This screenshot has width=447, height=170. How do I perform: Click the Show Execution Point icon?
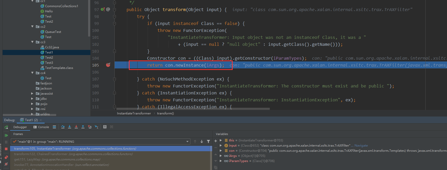[x=54, y=127]
